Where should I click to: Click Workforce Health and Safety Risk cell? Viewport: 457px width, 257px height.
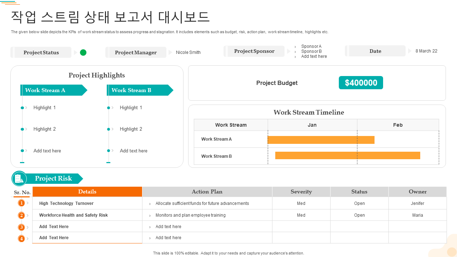coord(87,215)
